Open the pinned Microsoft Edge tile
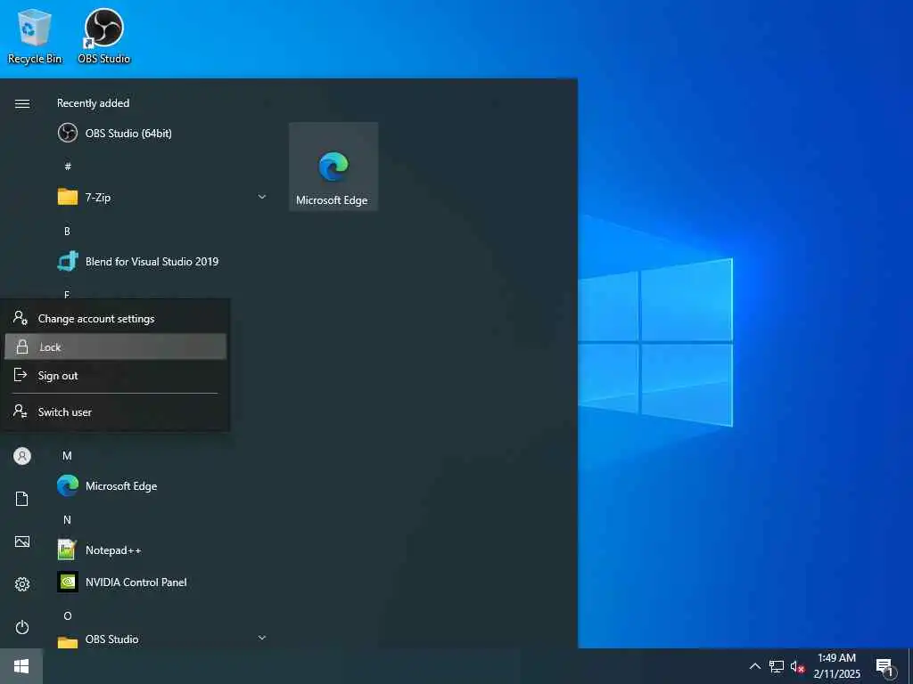Viewport: 913px width, 684px height. pyautogui.click(x=333, y=167)
